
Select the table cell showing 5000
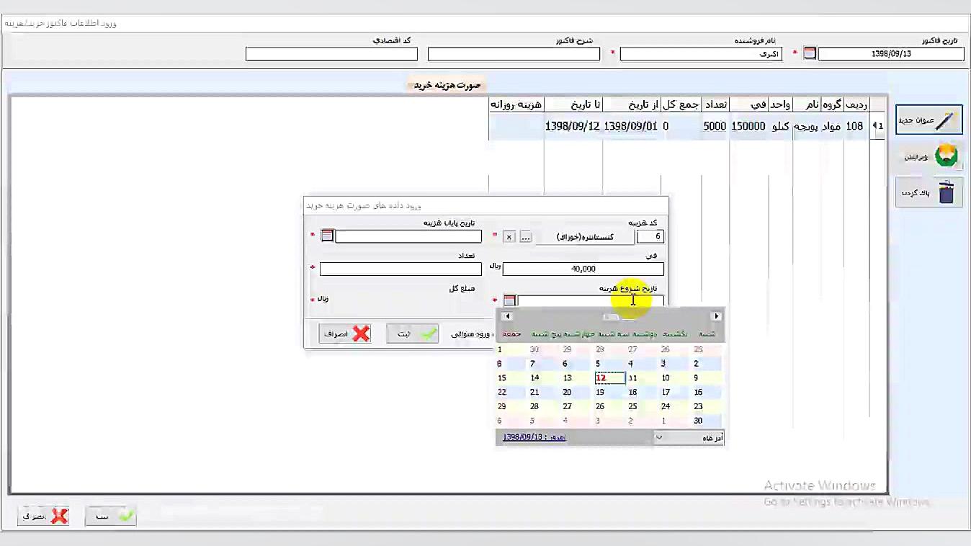click(715, 126)
